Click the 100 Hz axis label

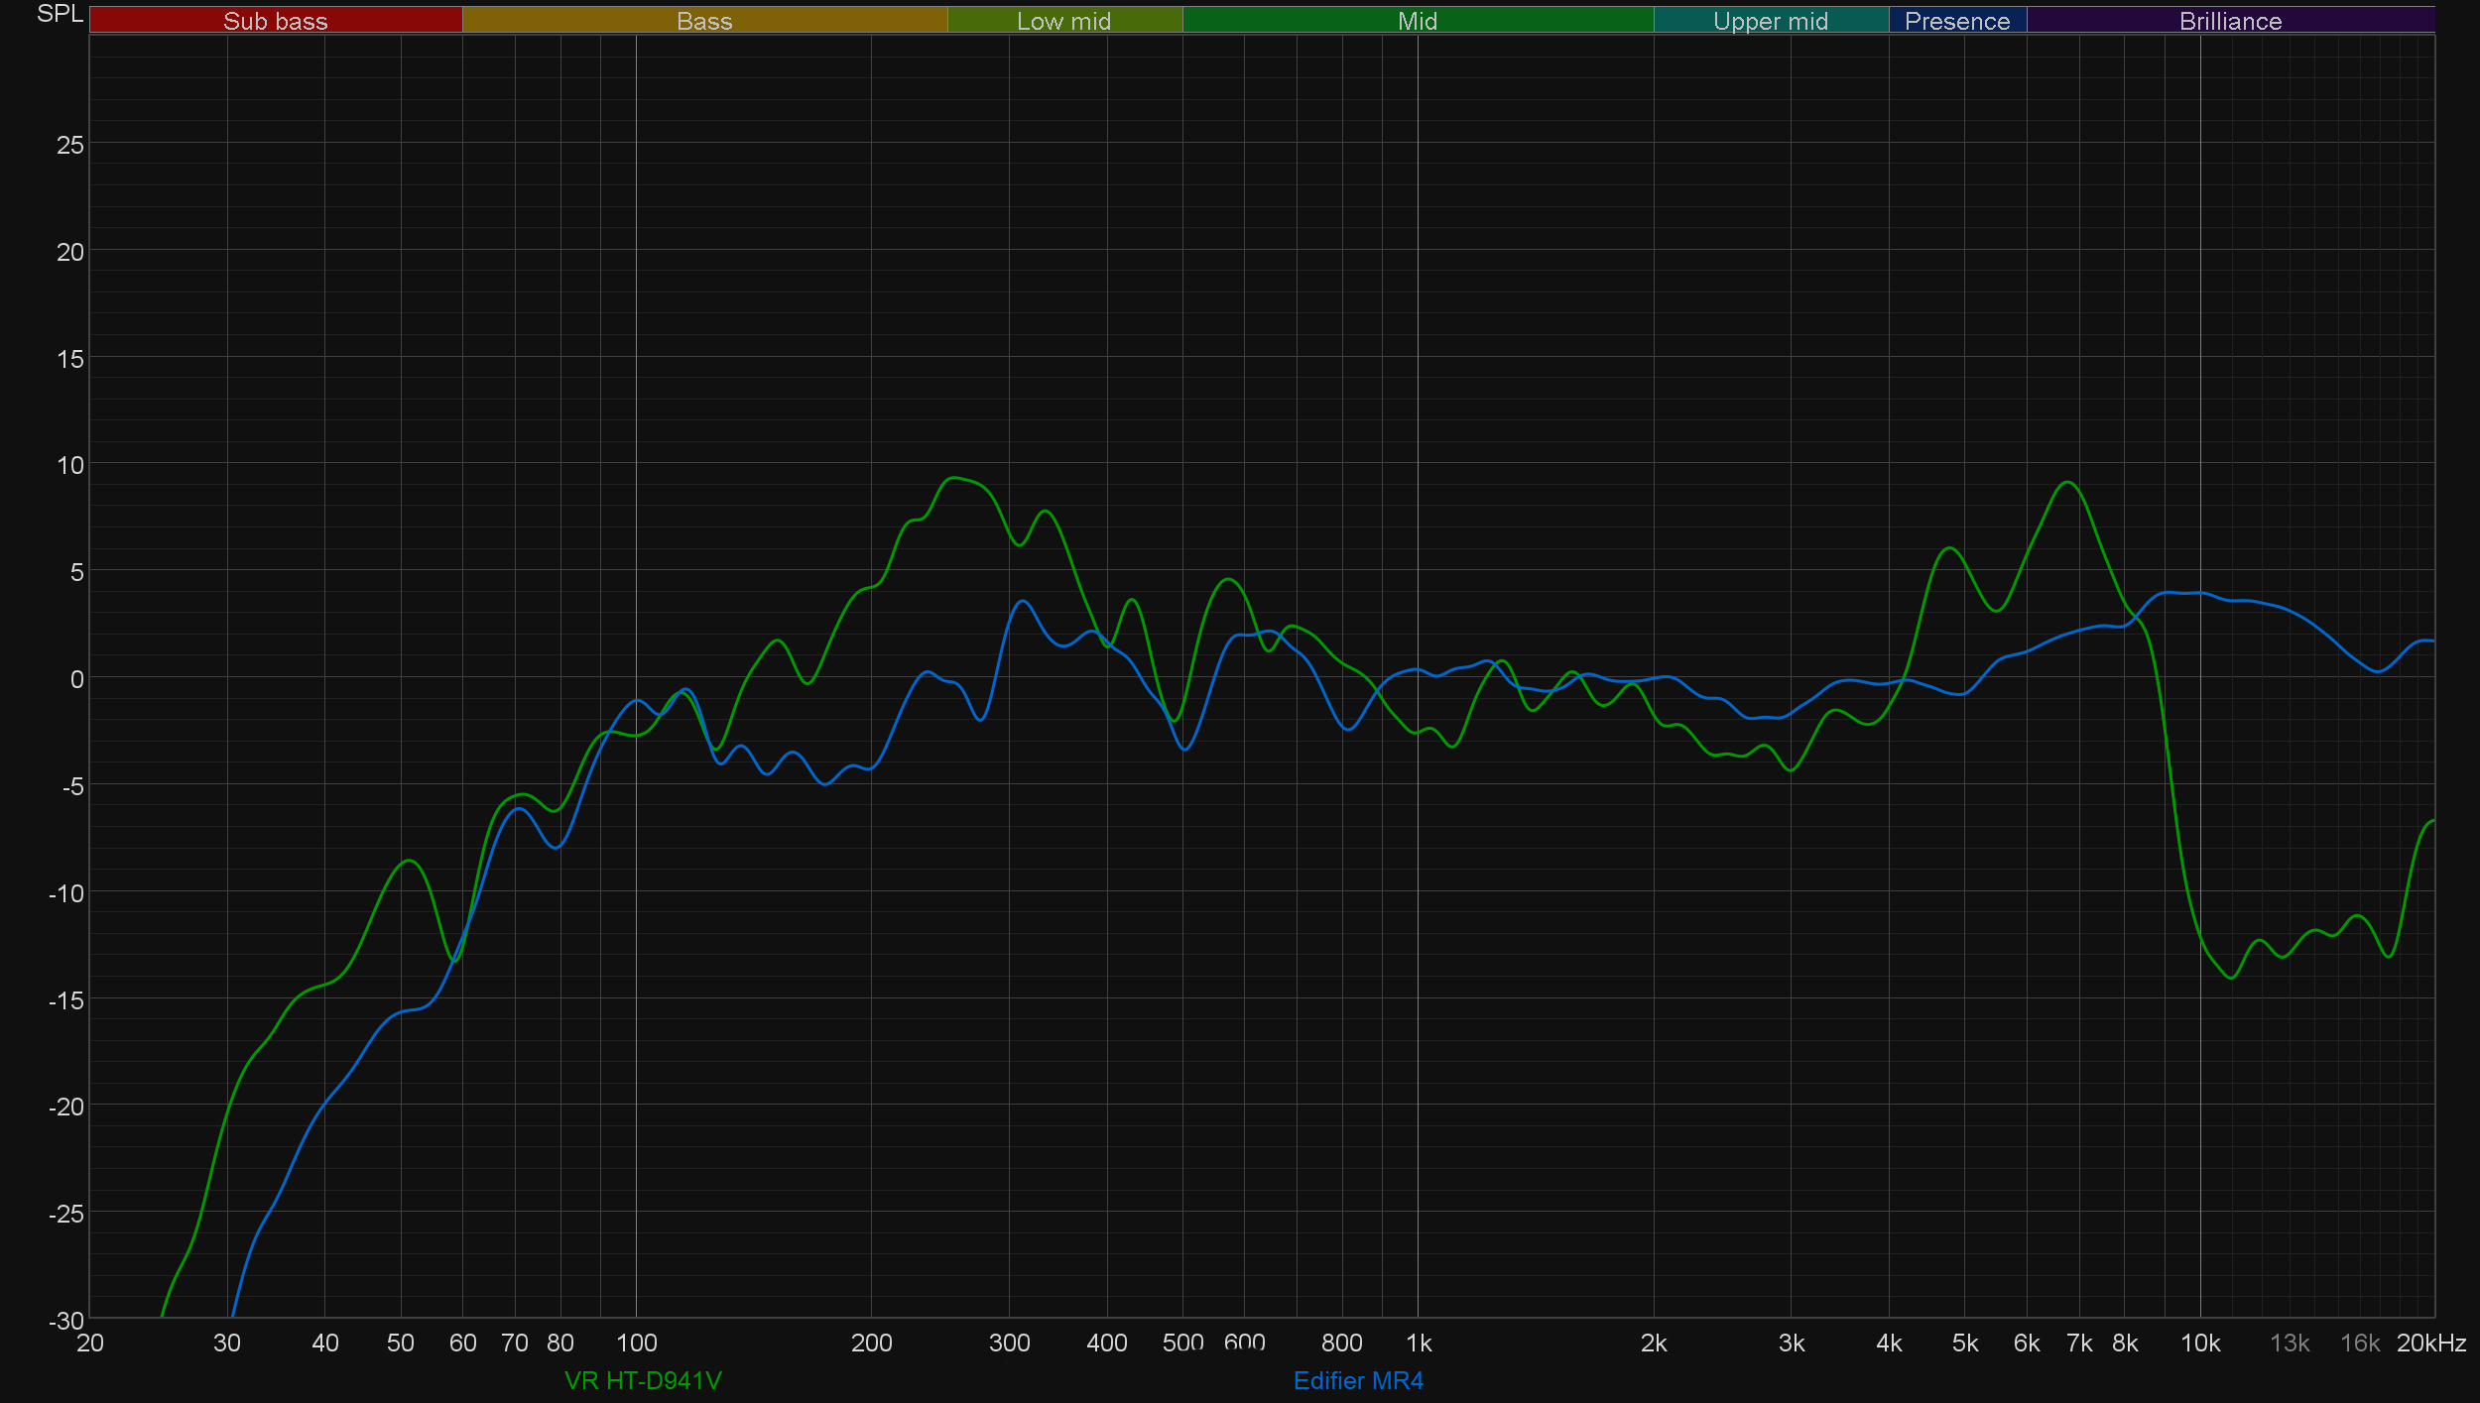point(636,1343)
